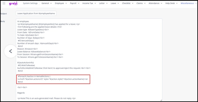Open the Help Desk menu
Viewport: 198px width, 102px height.
[170, 3]
